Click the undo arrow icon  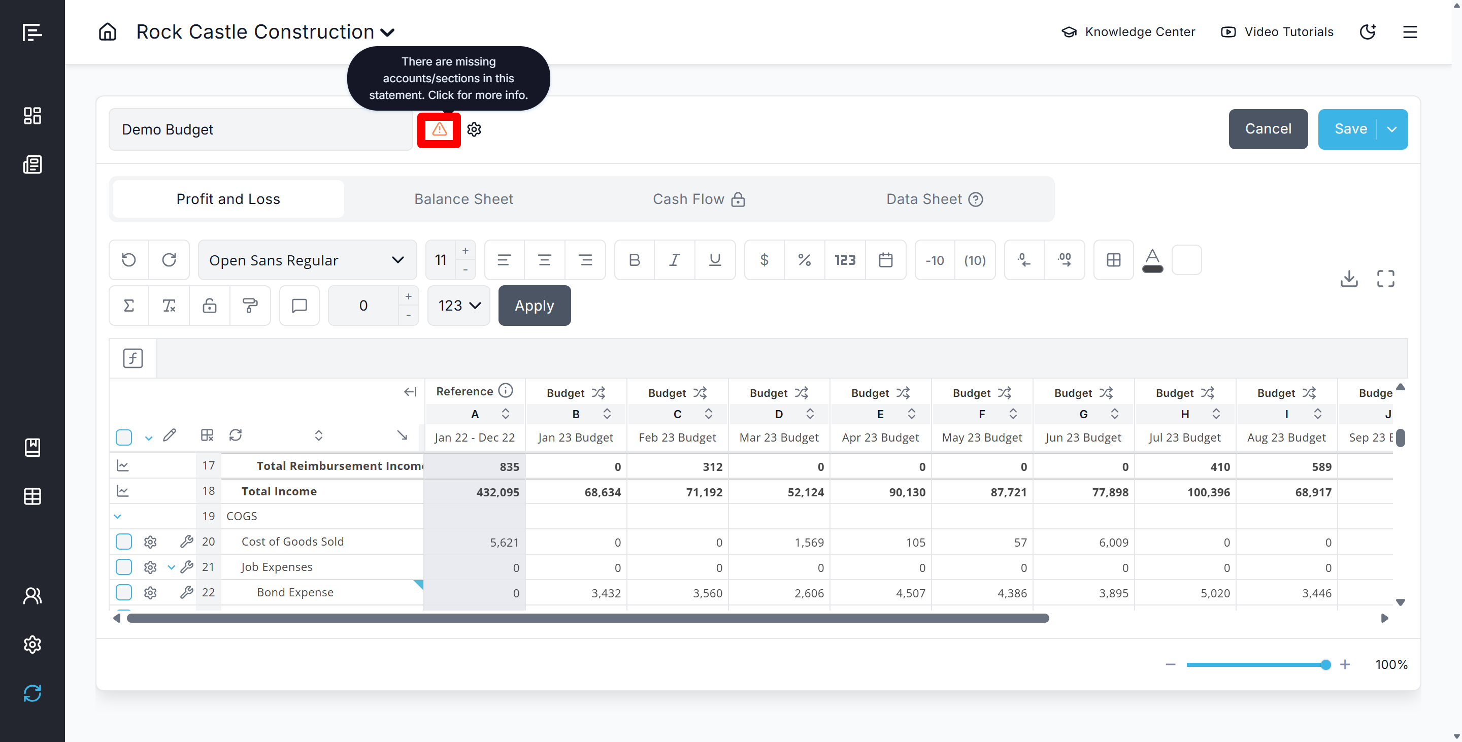pos(129,260)
